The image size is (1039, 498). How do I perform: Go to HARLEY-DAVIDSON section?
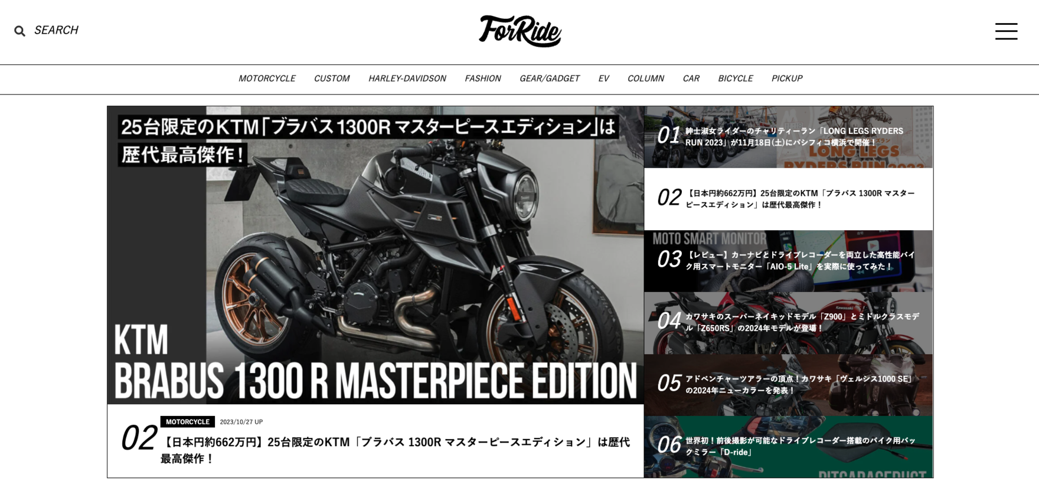pyautogui.click(x=407, y=78)
